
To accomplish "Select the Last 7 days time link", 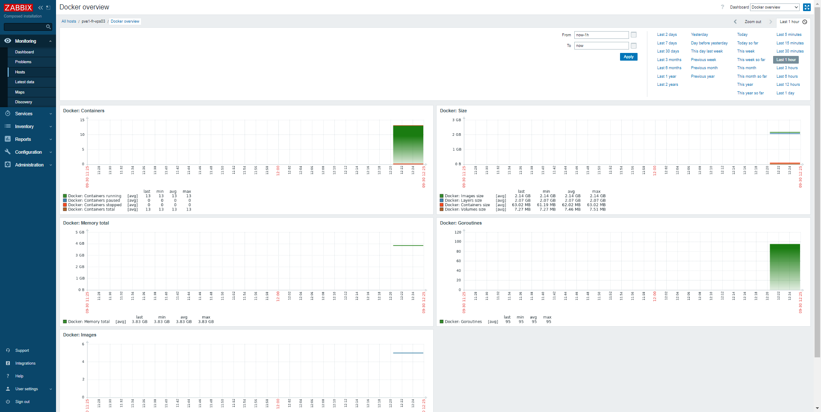I will point(666,43).
